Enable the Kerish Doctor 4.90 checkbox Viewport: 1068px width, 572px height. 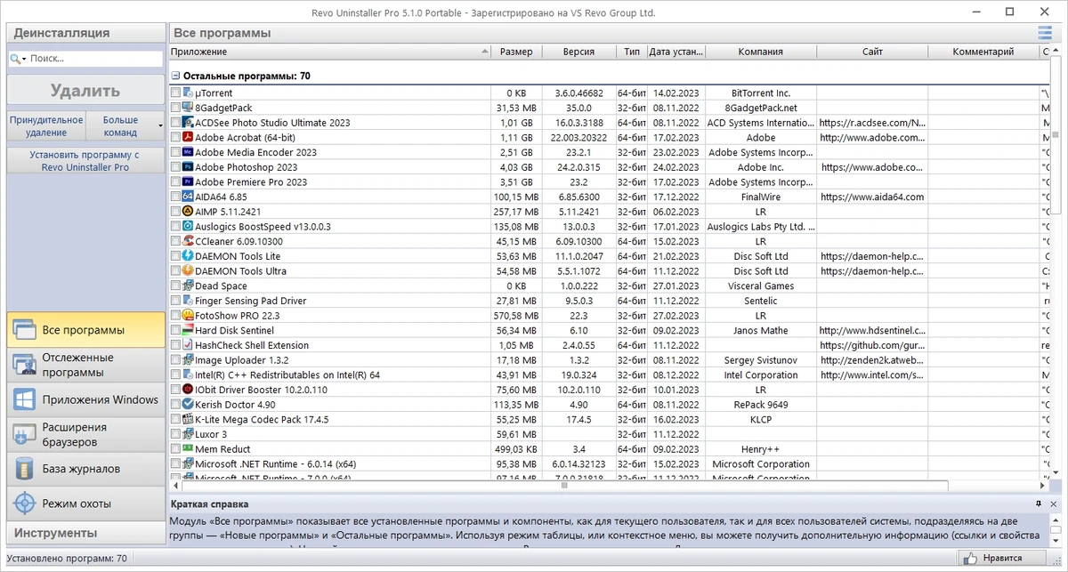(x=175, y=405)
